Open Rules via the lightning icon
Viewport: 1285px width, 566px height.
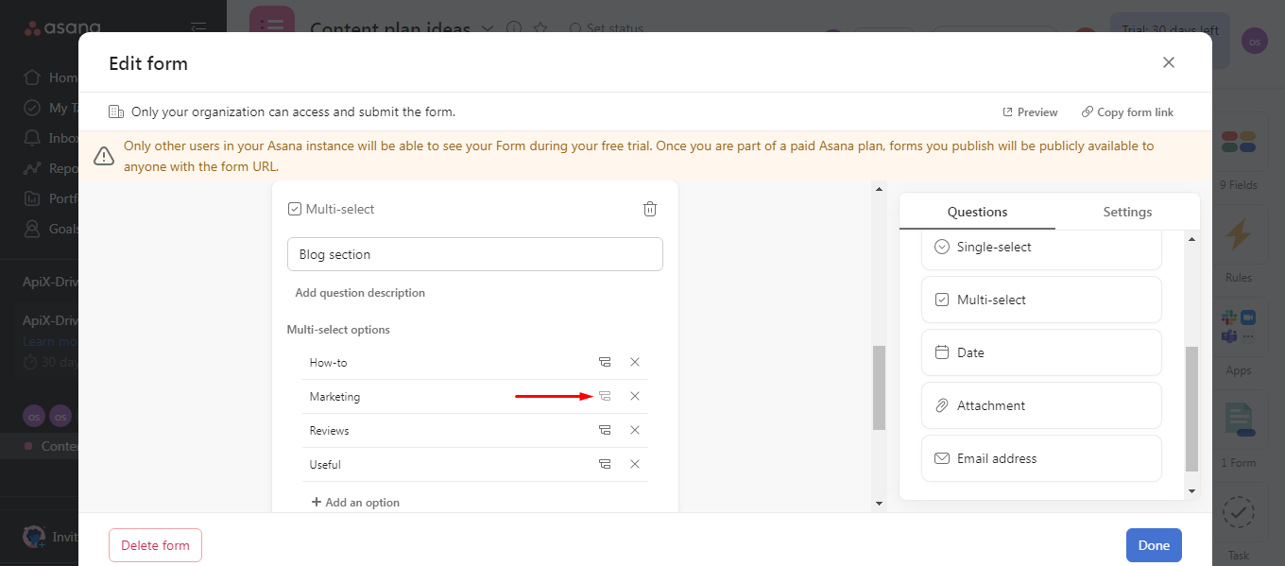coord(1239,234)
